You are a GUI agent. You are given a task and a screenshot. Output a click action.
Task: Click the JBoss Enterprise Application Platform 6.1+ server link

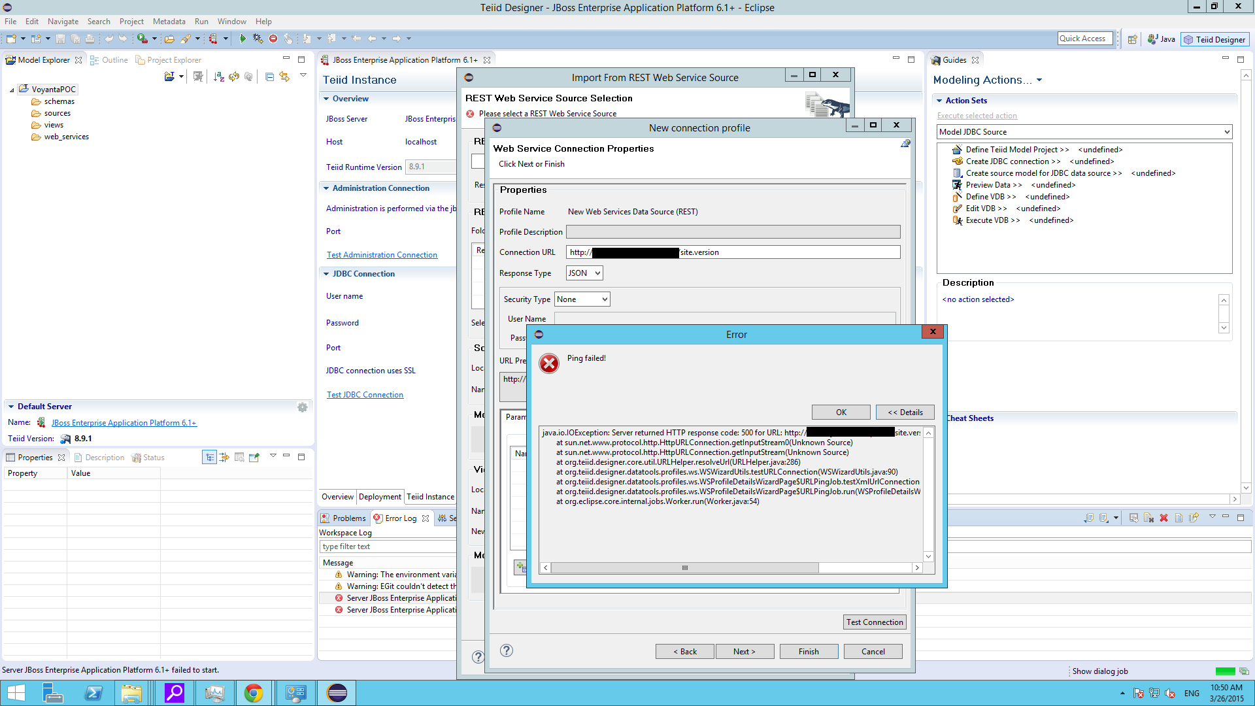[124, 423]
